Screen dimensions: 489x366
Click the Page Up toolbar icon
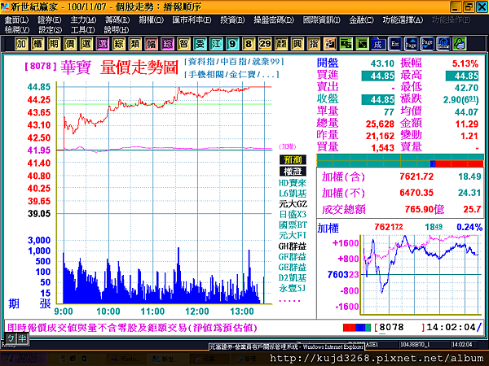point(411,44)
